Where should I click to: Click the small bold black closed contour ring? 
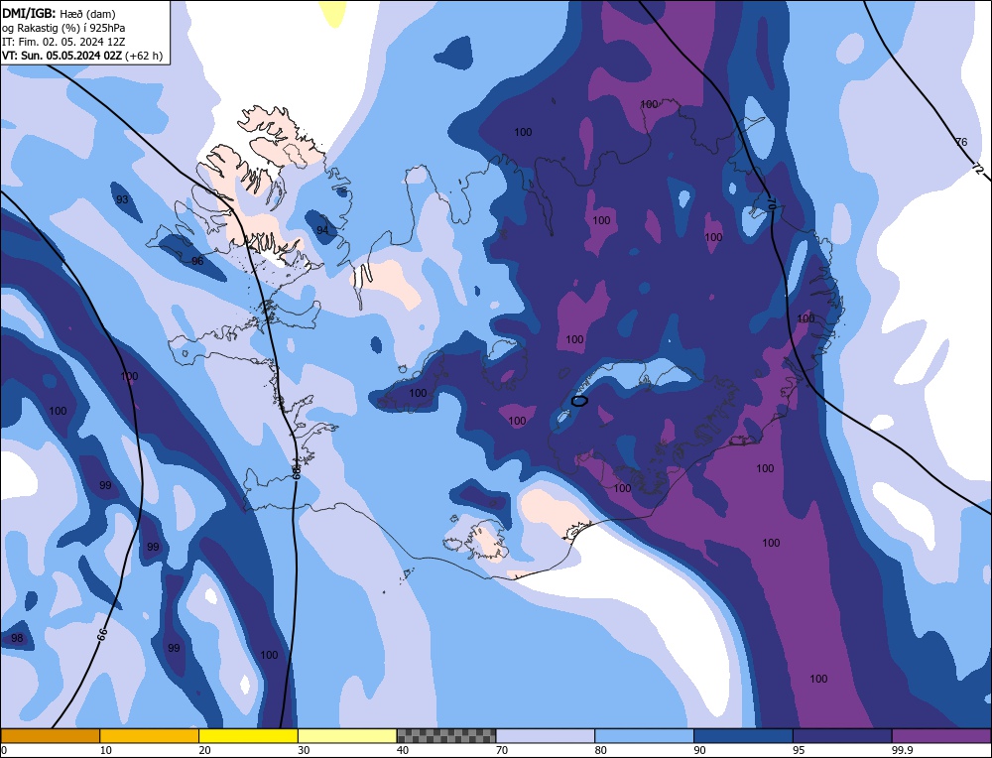(579, 401)
